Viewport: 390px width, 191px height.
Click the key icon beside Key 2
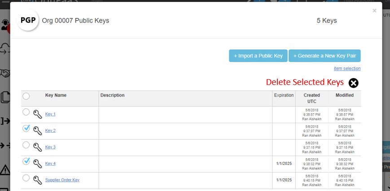coord(37,131)
